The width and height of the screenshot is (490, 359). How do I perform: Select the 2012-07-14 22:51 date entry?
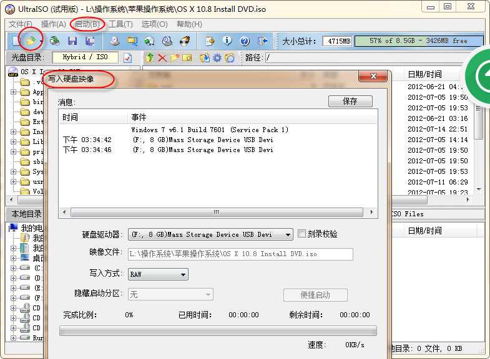[x=438, y=129]
